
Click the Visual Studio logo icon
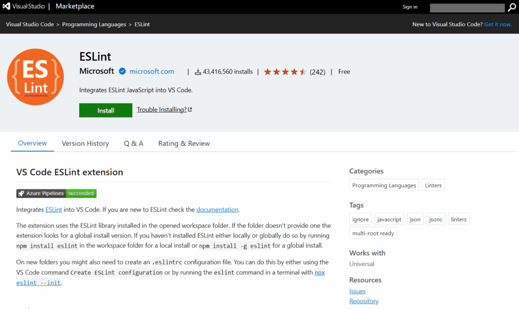(6, 6)
